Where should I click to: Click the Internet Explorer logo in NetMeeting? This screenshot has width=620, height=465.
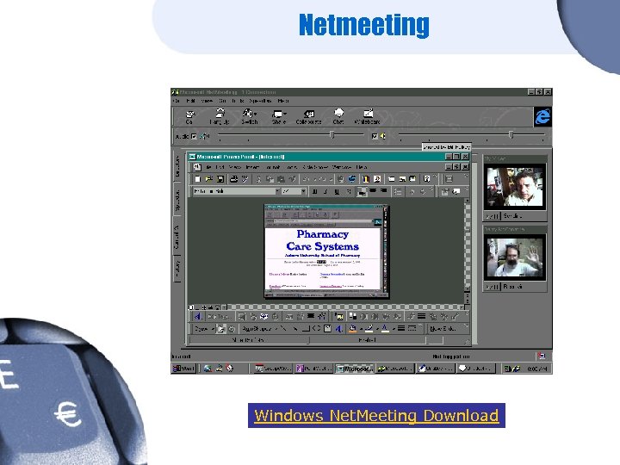point(542,116)
